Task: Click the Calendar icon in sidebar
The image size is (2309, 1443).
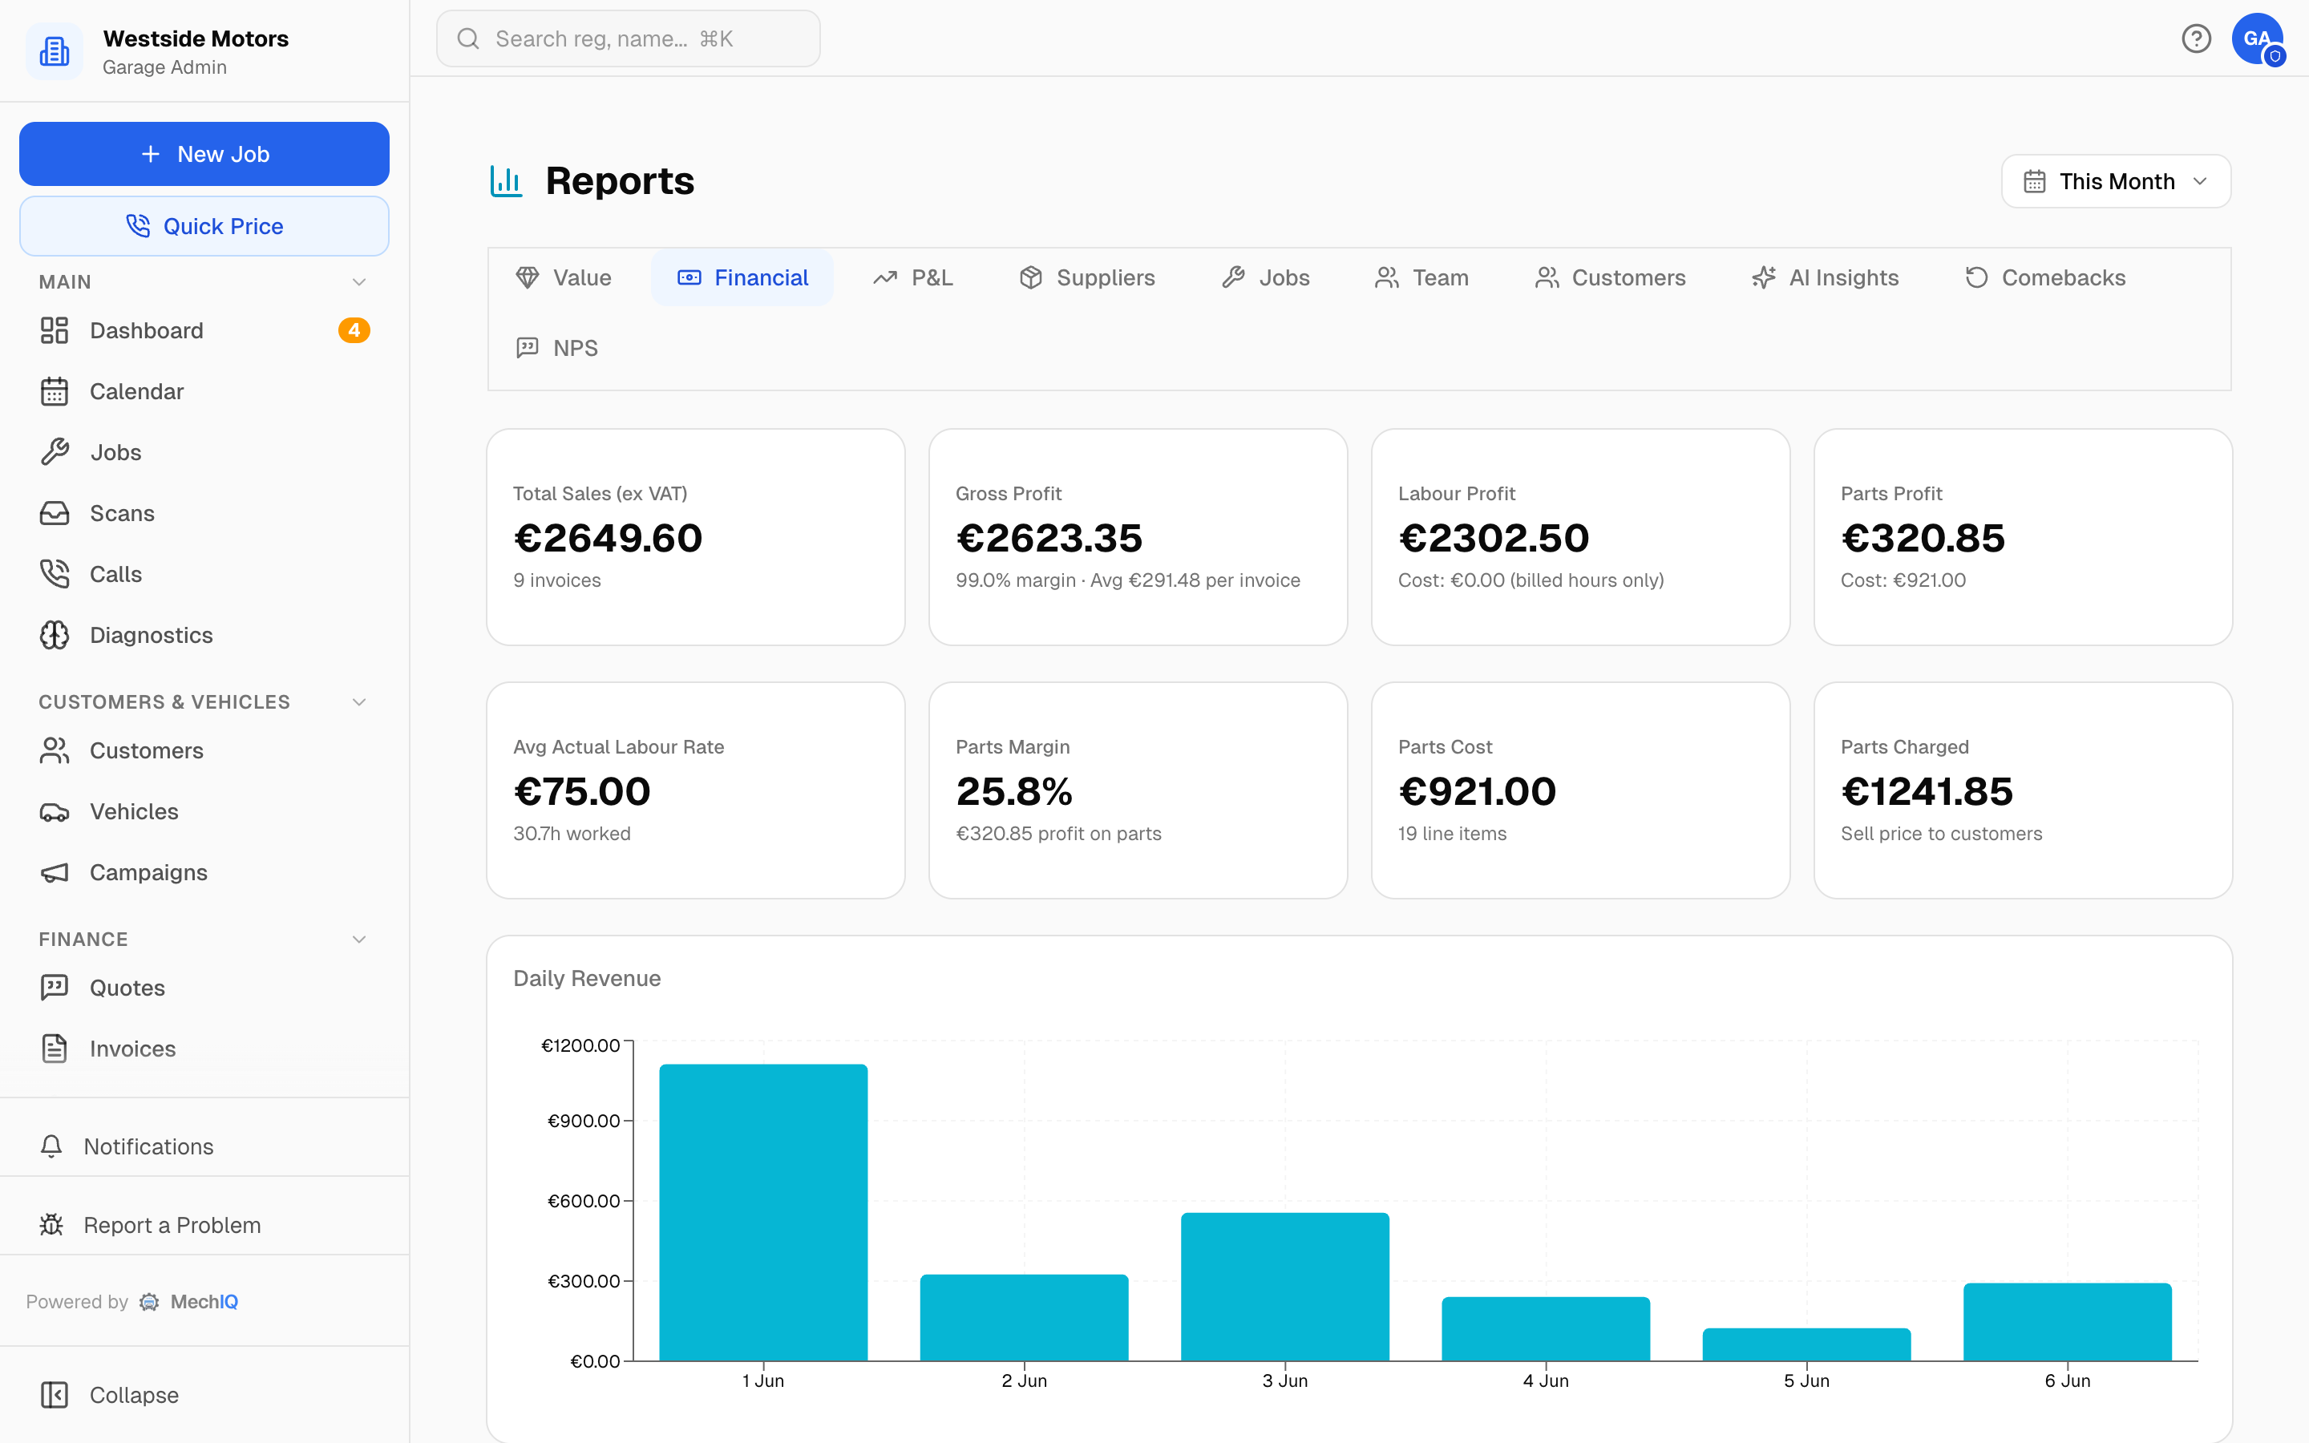Action: tap(55, 391)
